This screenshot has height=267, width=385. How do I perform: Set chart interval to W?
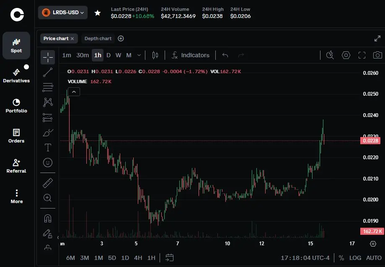pyautogui.click(x=118, y=55)
